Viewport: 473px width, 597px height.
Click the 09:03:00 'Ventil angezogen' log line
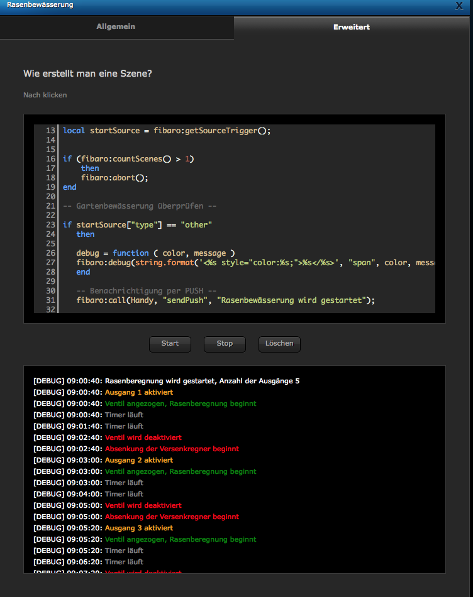tap(145, 471)
